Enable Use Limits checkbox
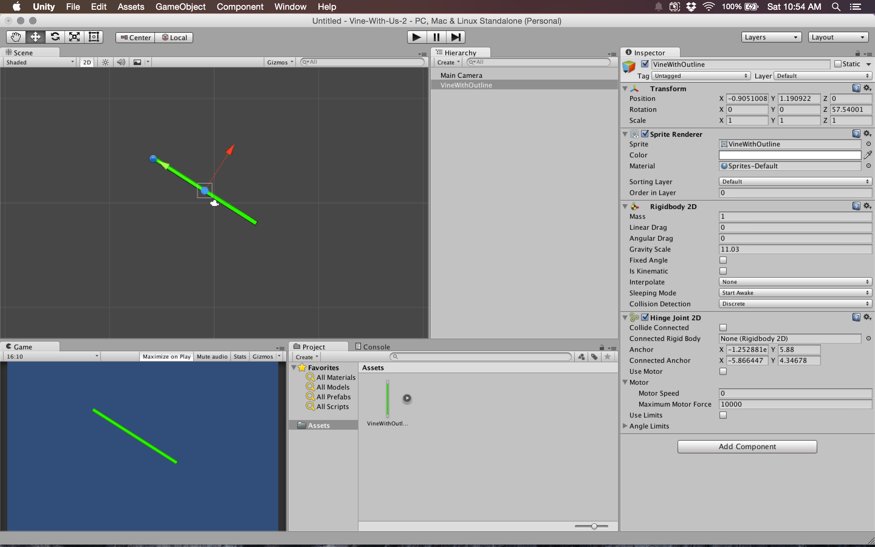The width and height of the screenshot is (875, 547). (723, 415)
